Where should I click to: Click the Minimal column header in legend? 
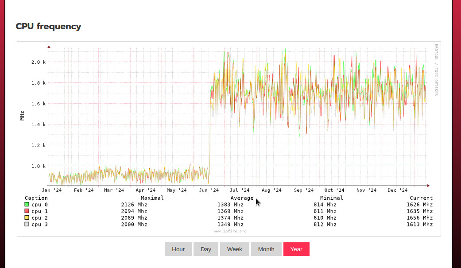pyautogui.click(x=331, y=198)
